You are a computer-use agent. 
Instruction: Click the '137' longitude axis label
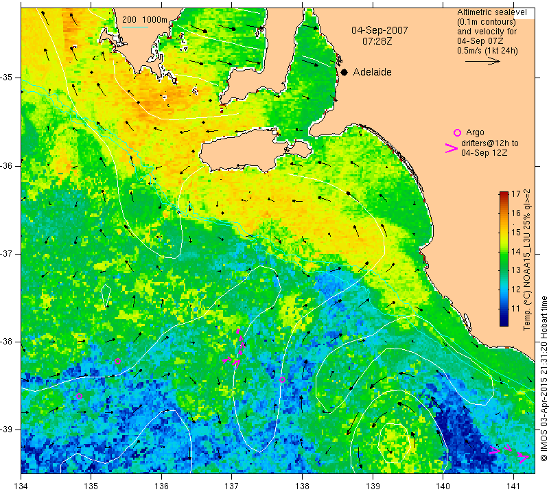click(x=232, y=486)
